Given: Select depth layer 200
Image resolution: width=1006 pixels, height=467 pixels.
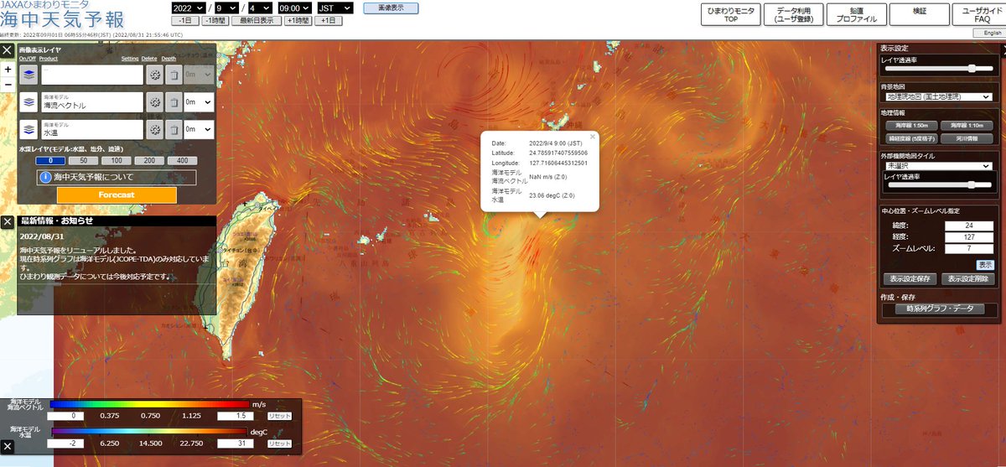Looking at the screenshot, I should click(149, 160).
